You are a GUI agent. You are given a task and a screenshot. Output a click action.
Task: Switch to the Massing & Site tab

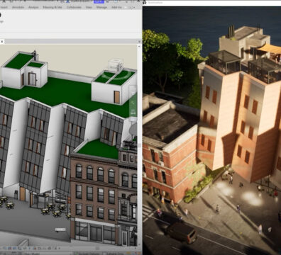tap(53, 7)
